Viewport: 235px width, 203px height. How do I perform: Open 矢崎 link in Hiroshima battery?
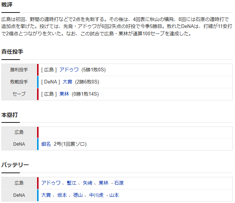(87, 183)
